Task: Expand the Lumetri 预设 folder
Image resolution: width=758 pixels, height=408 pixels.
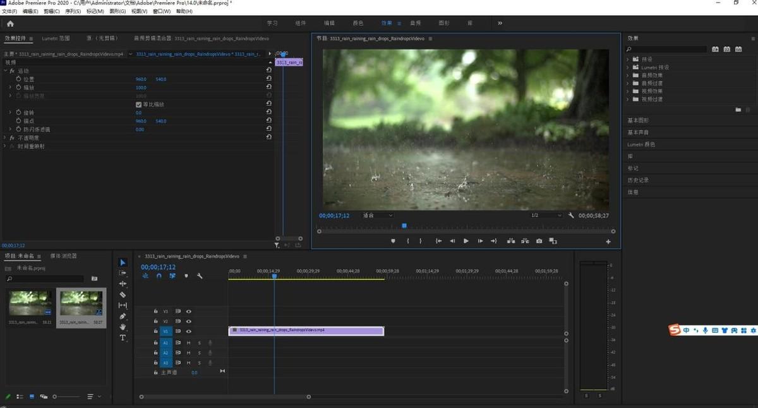Action: [628, 67]
